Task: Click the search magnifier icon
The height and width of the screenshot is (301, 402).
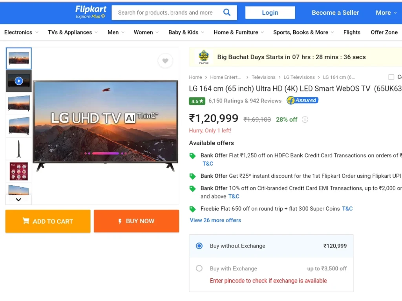Action: 227,12
